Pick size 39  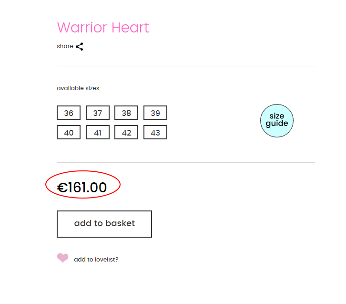155,113
